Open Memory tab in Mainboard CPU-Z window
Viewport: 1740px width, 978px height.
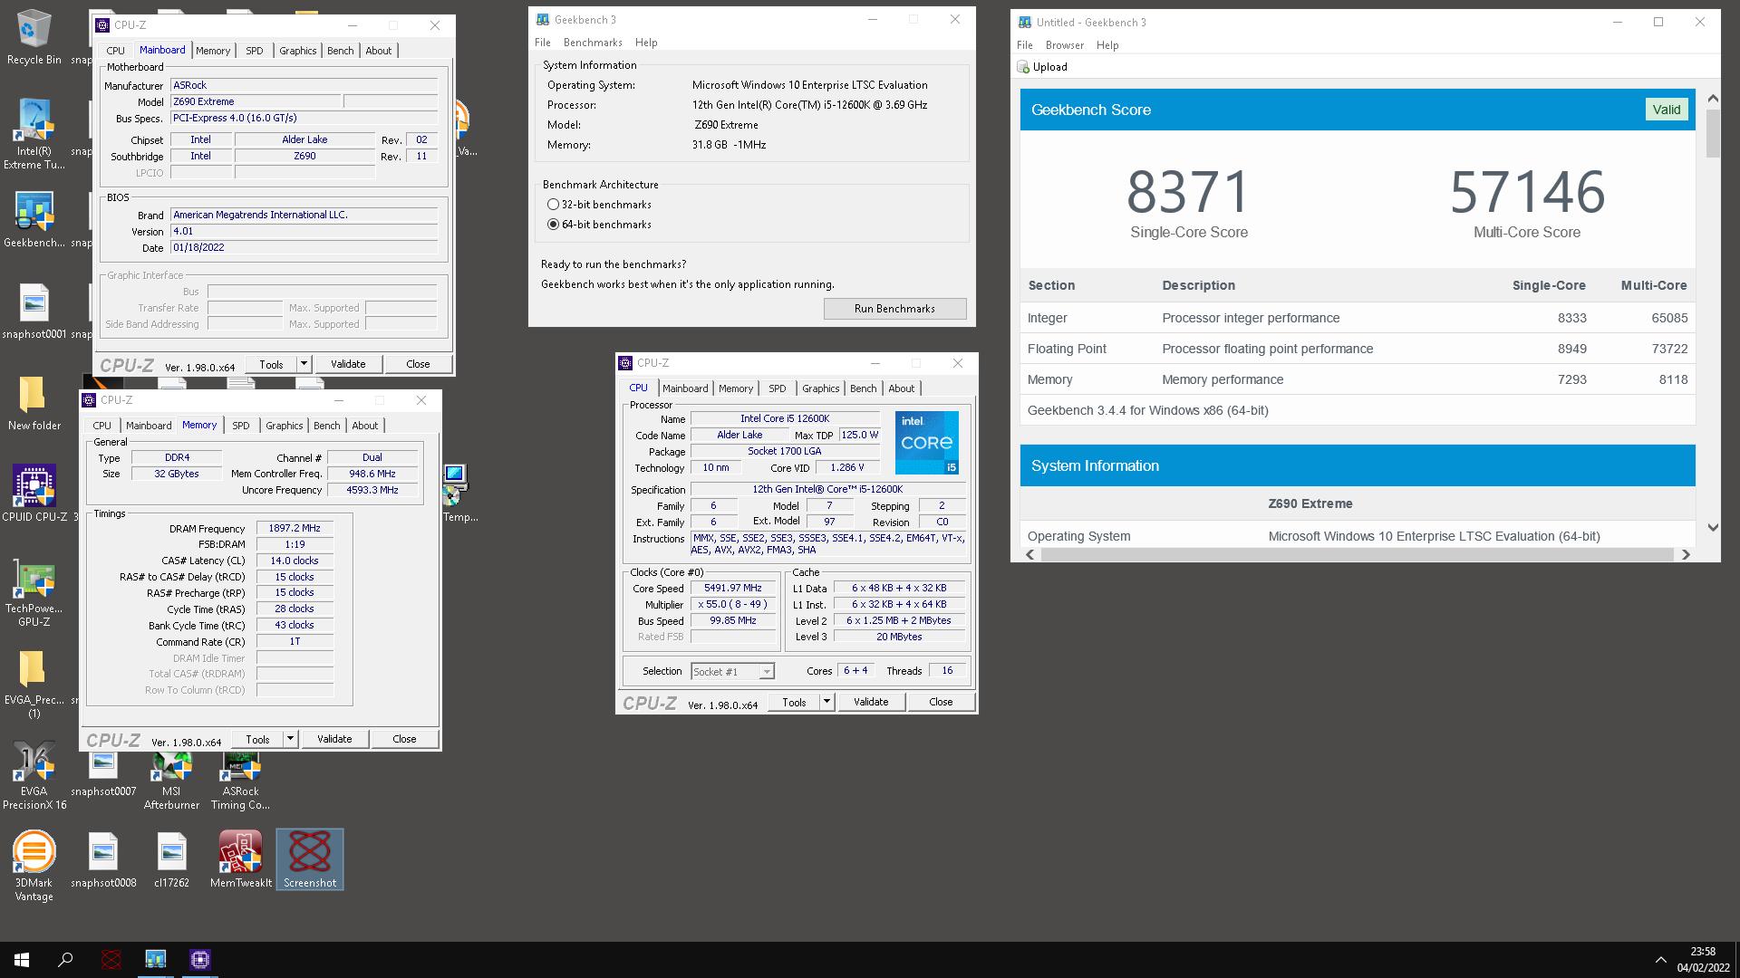(213, 51)
